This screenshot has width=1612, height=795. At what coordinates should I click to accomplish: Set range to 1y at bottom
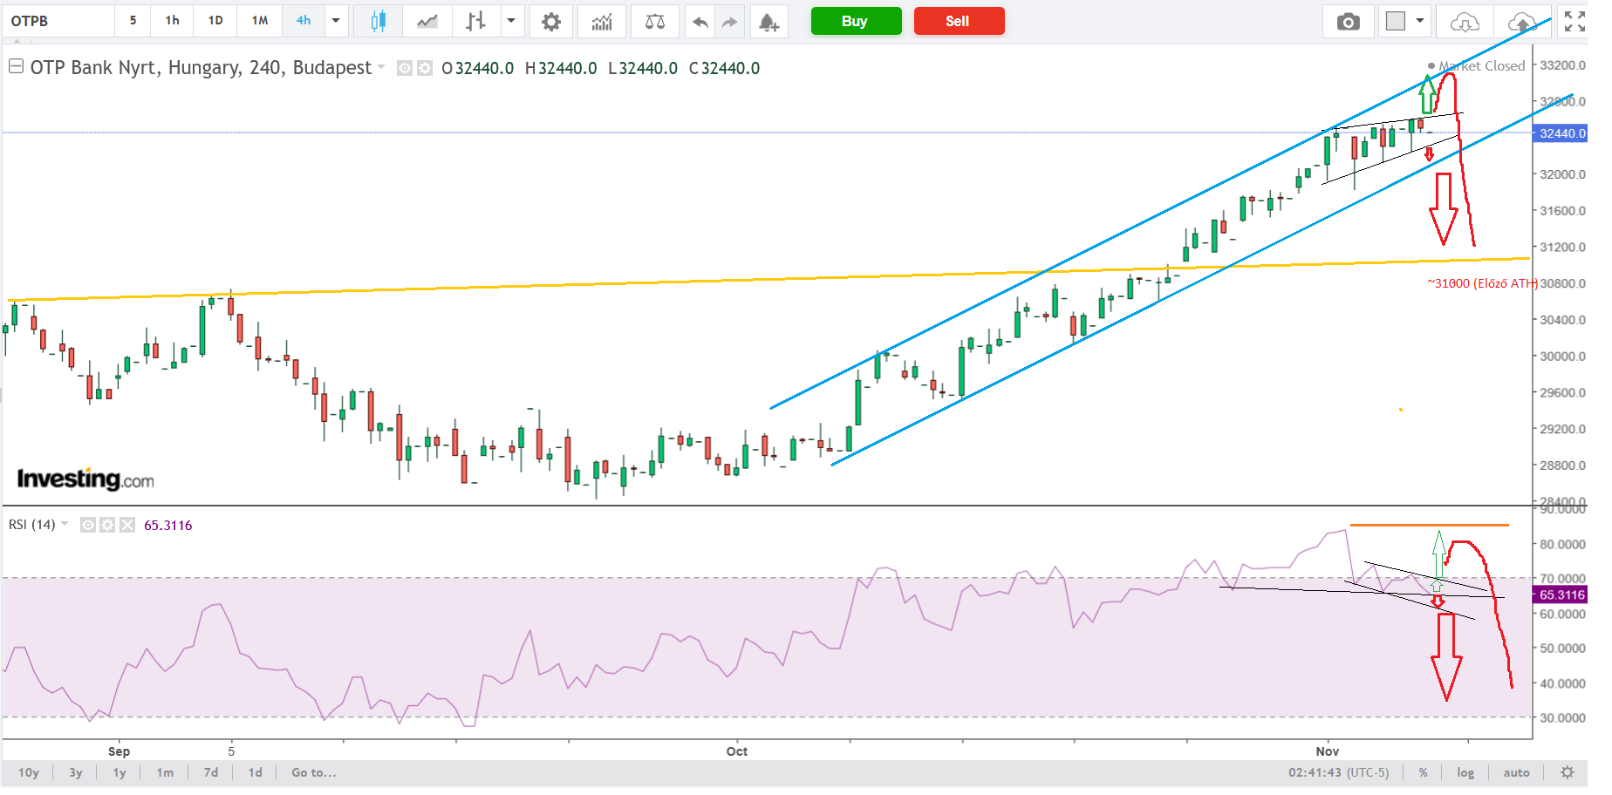[120, 772]
